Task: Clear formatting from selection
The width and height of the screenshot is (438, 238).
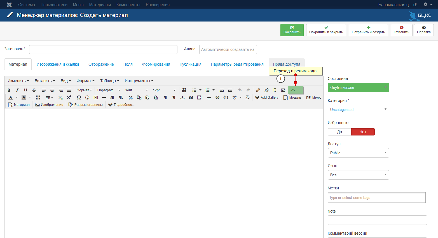Action: (247, 97)
